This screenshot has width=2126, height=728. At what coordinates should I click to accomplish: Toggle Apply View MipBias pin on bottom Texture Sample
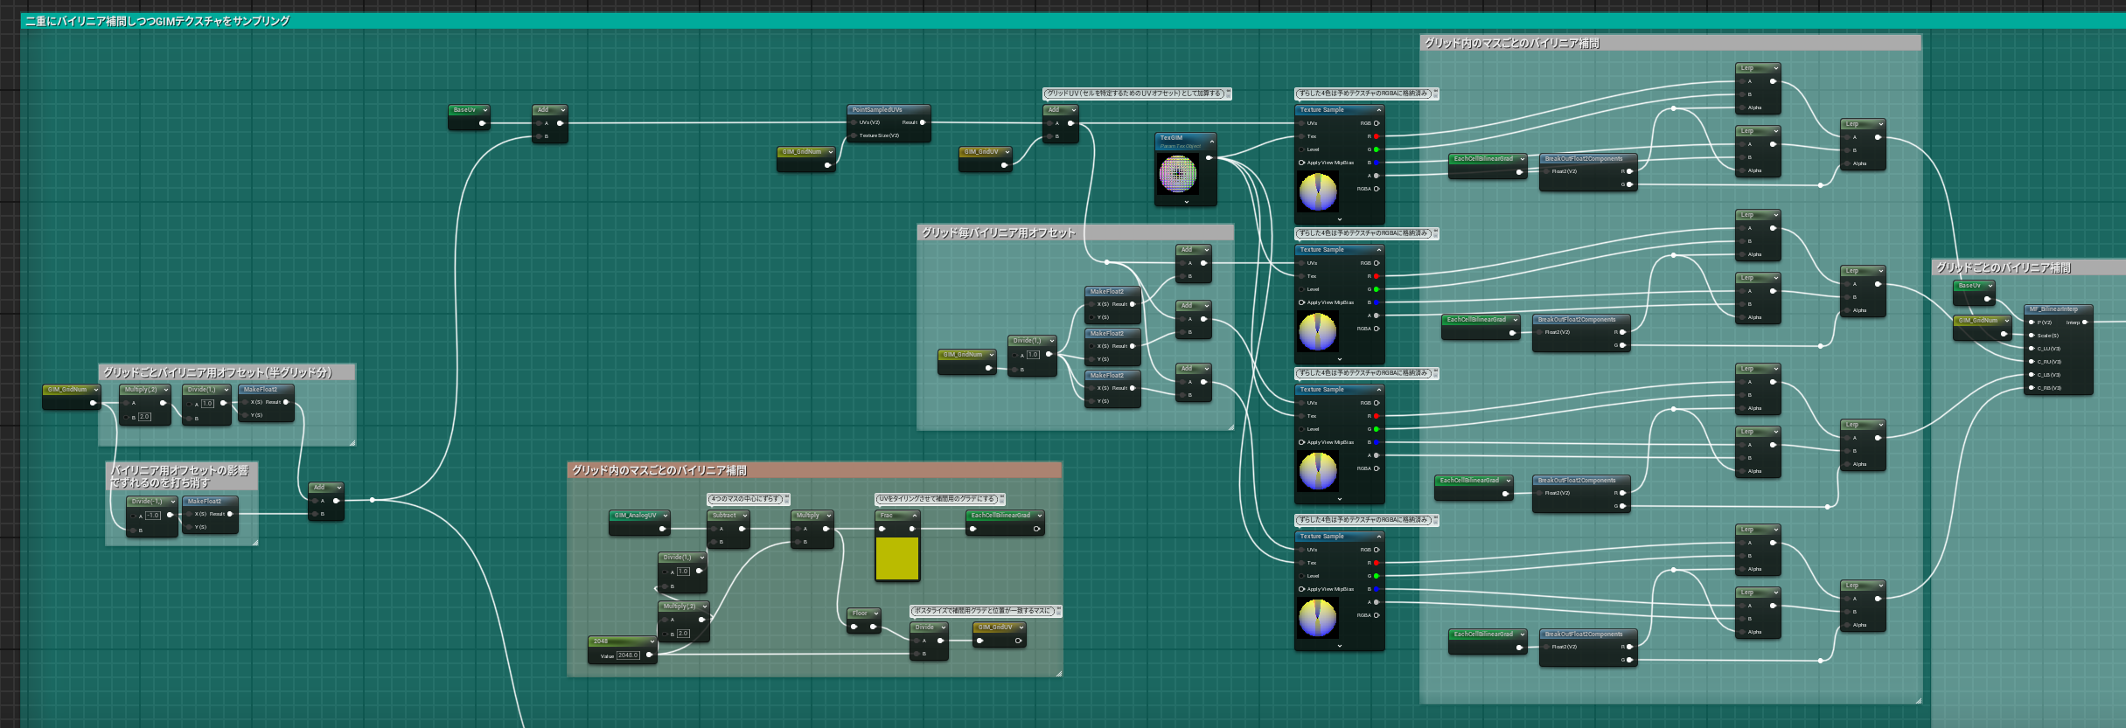tap(1301, 589)
